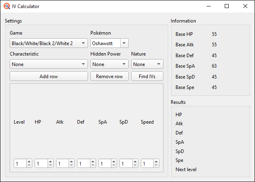This screenshot has width=255, height=182.
Task: Click the Find IVs button
Action: pyautogui.click(x=147, y=77)
